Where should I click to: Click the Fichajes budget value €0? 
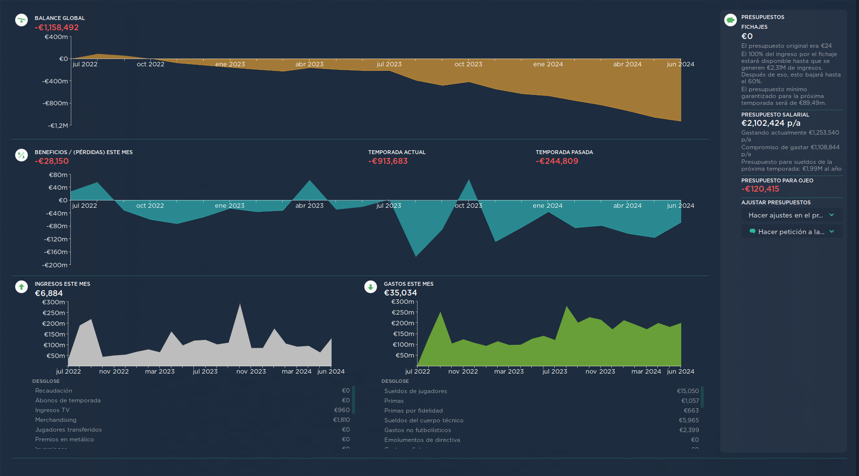[747, 36]
